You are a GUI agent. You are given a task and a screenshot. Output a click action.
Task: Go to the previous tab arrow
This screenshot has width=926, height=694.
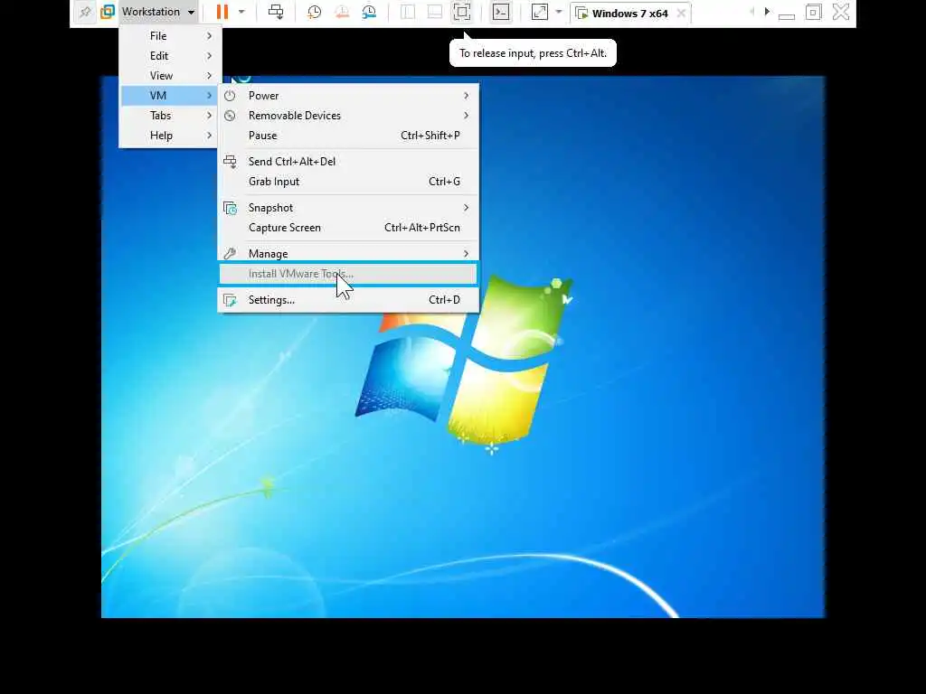coord(751,12)
